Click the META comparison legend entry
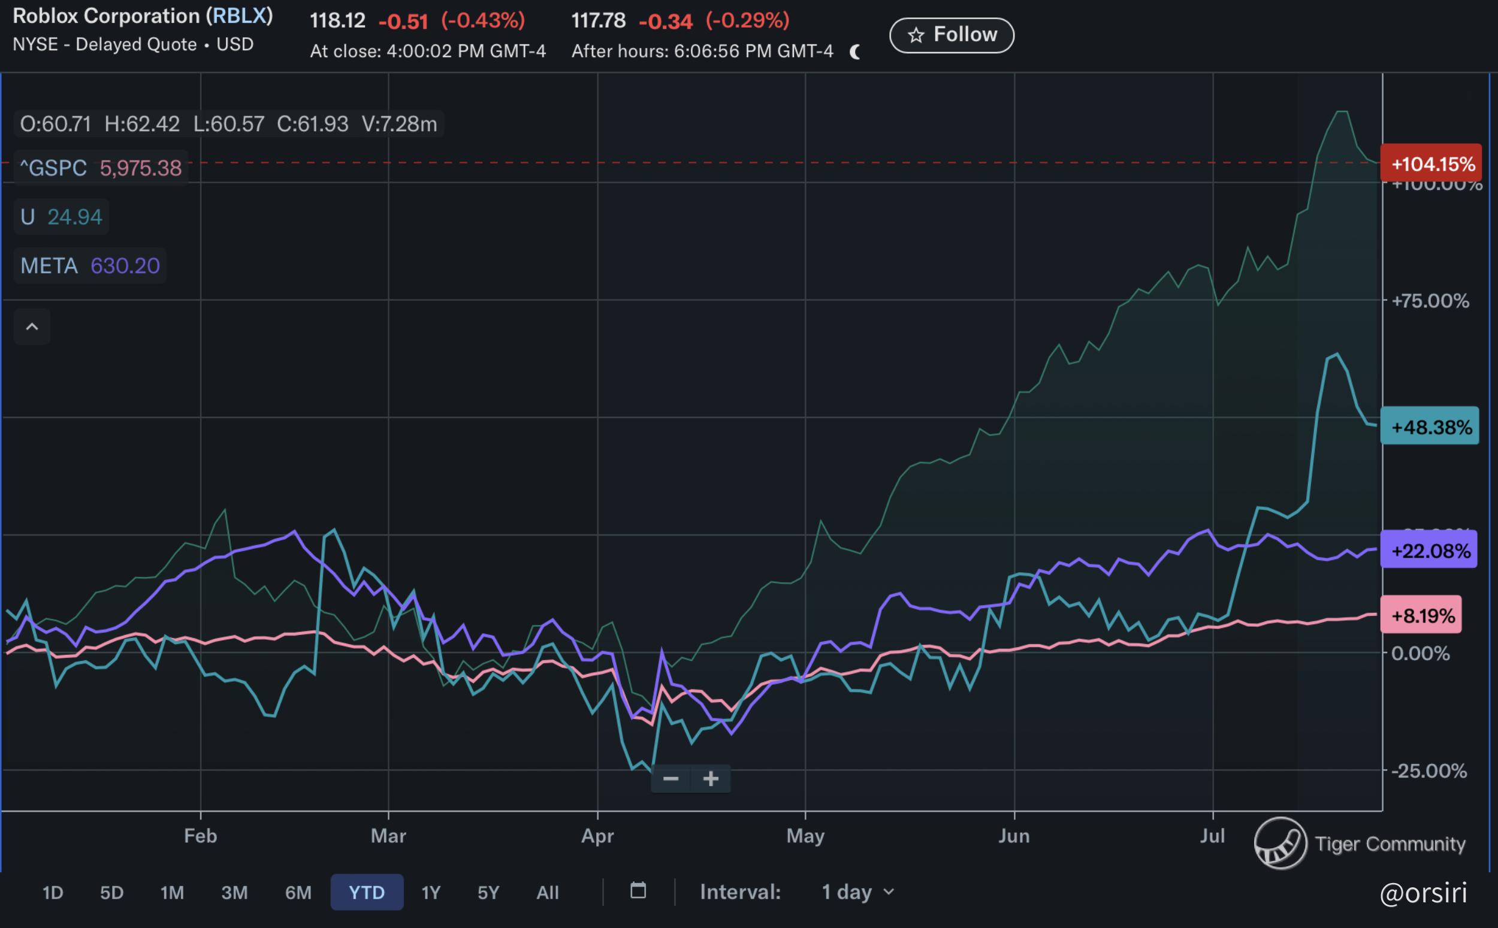The width and height of the screenshot is (1498, 928). [x=90, y=266]
